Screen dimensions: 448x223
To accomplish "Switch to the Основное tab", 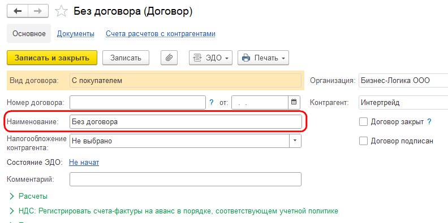I will click(x=29, y=34).
